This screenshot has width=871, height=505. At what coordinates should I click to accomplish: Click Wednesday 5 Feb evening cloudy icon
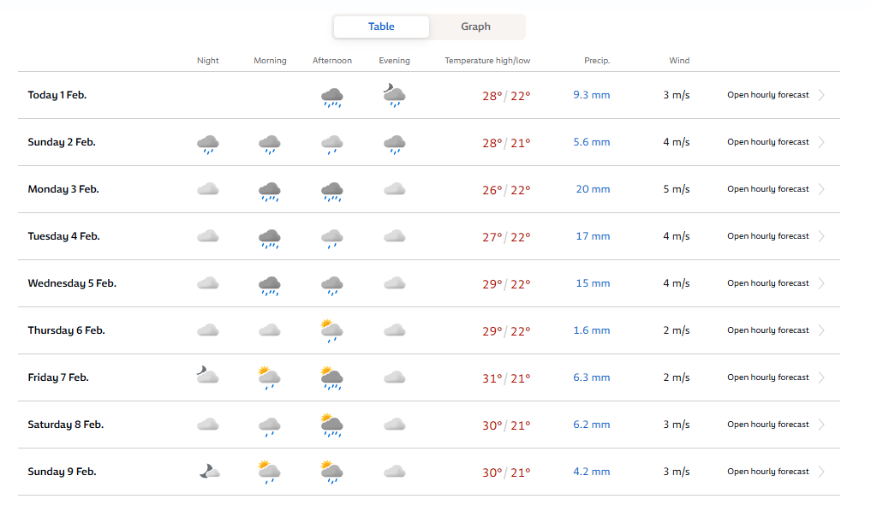click(395, 283)
